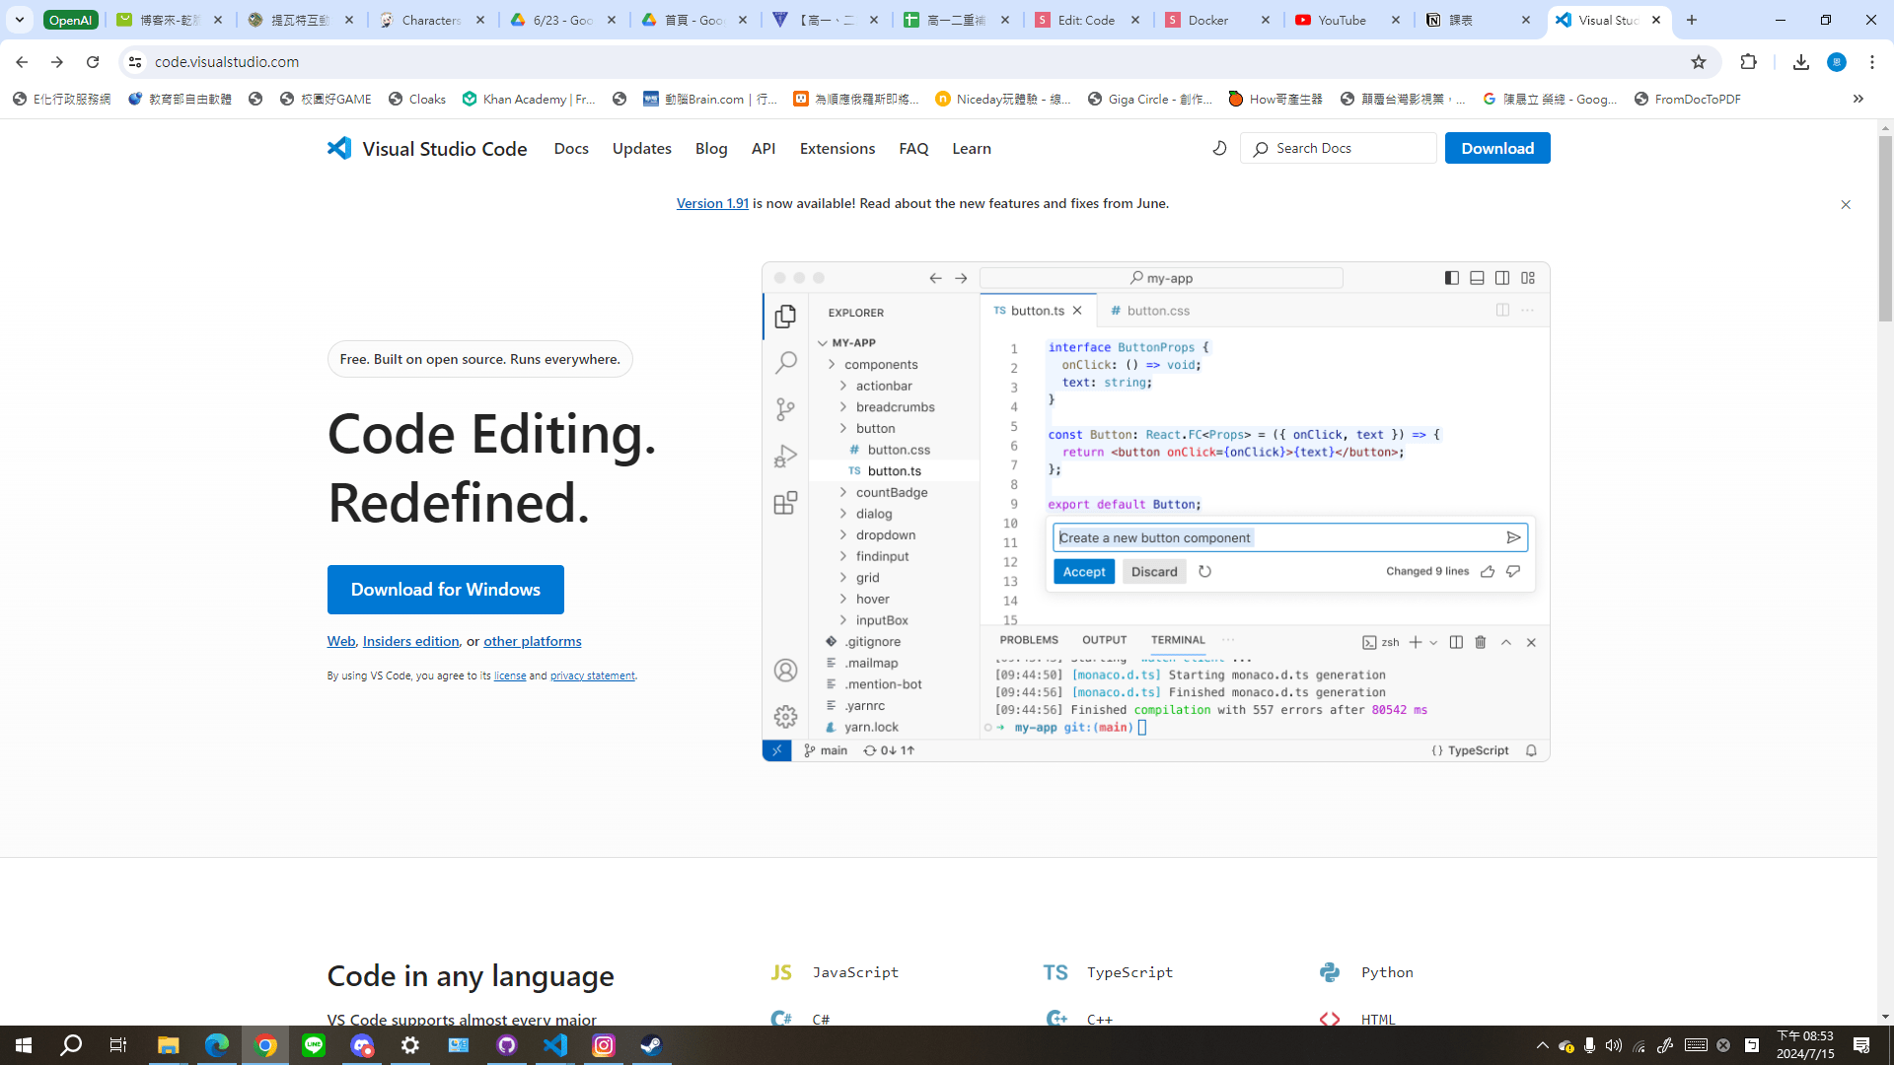Open the API section
Screen dimensions: 1894x1065
(x=764, y=148)
